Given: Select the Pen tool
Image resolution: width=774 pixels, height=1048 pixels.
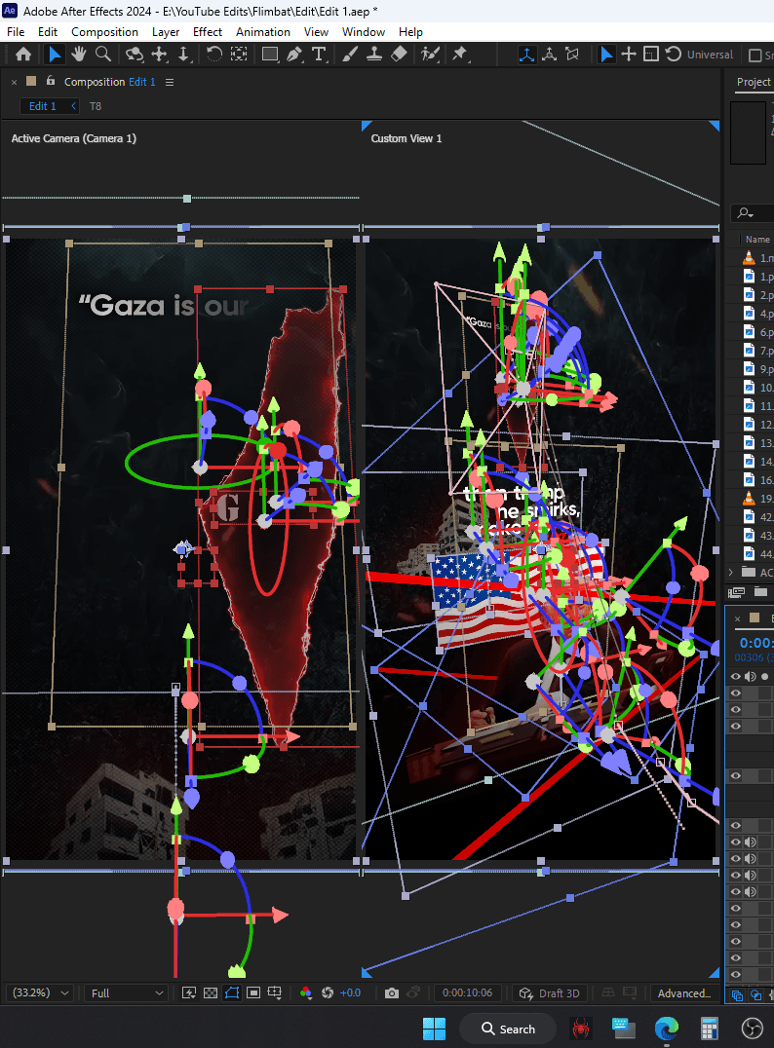Looking at the screenshot, I should [294, 55].
